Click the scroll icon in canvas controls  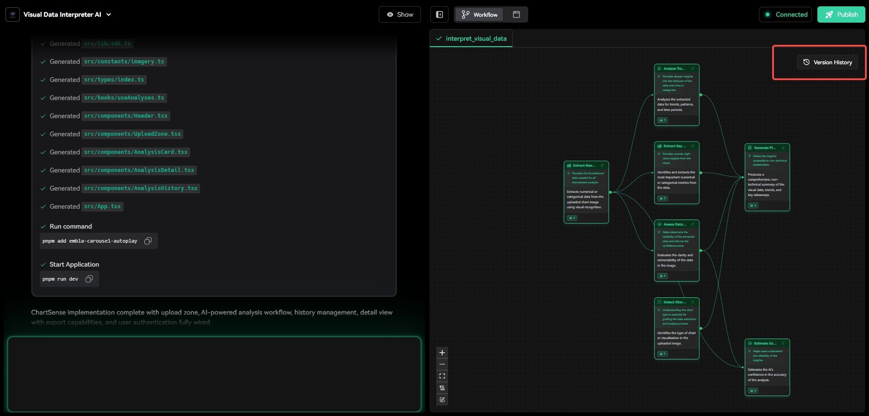pyautogui.click(x=442, y=388)
